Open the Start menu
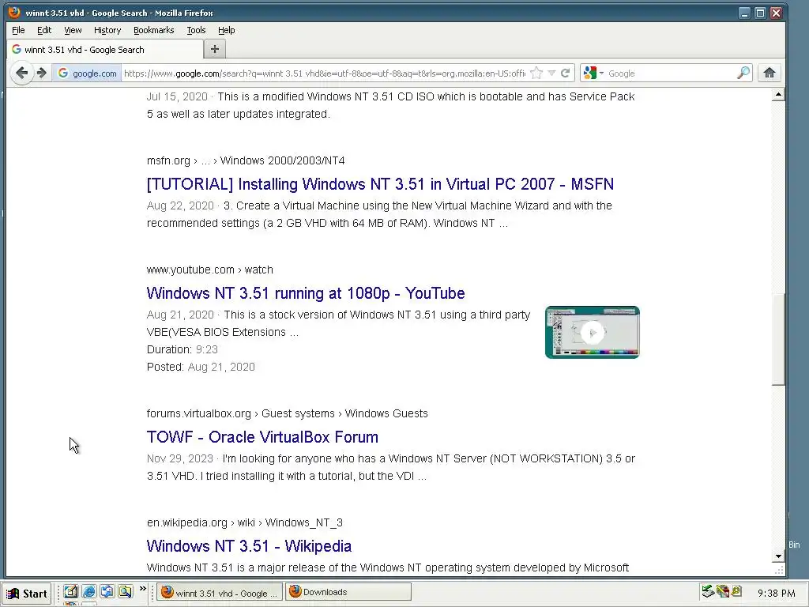 28,593
